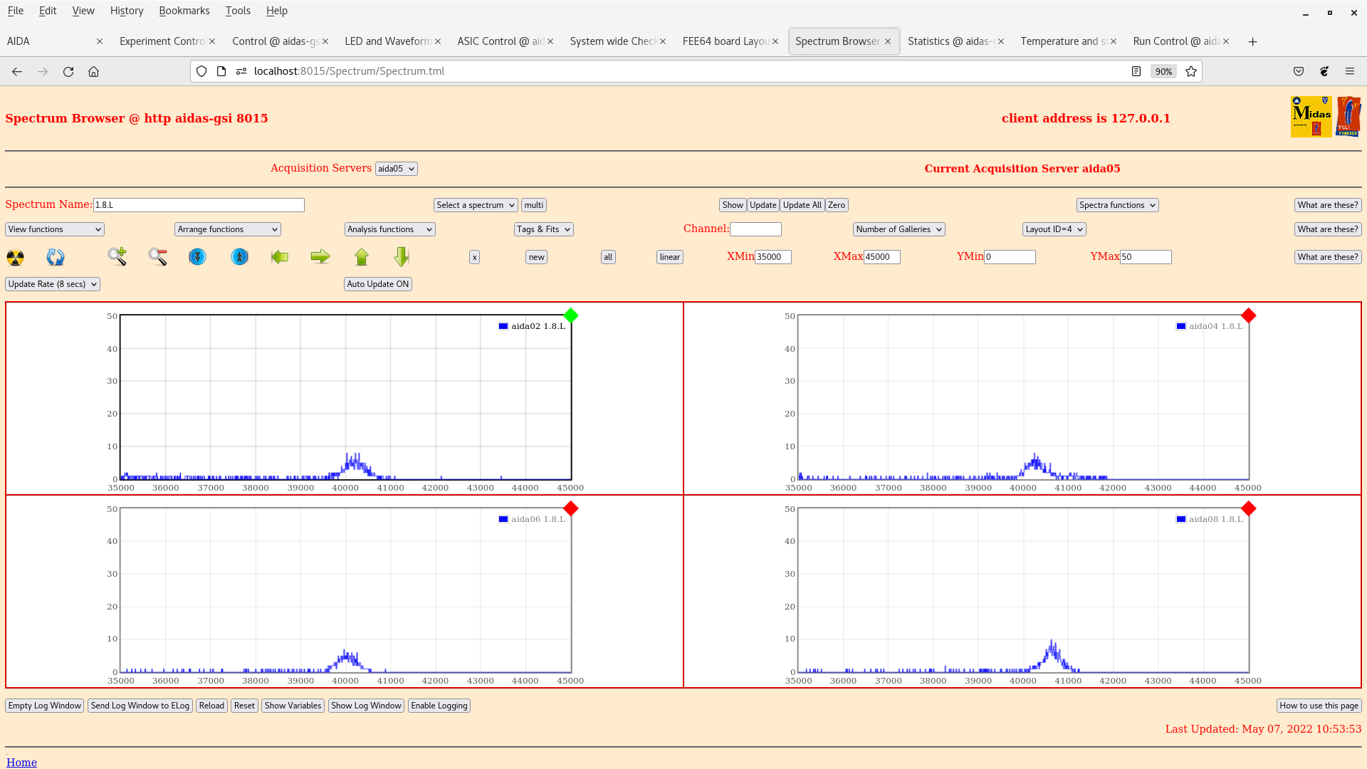Open the Acquisition Servers aida05 dropdown
Screen dimensions: 1367x769
coord(396,169)
